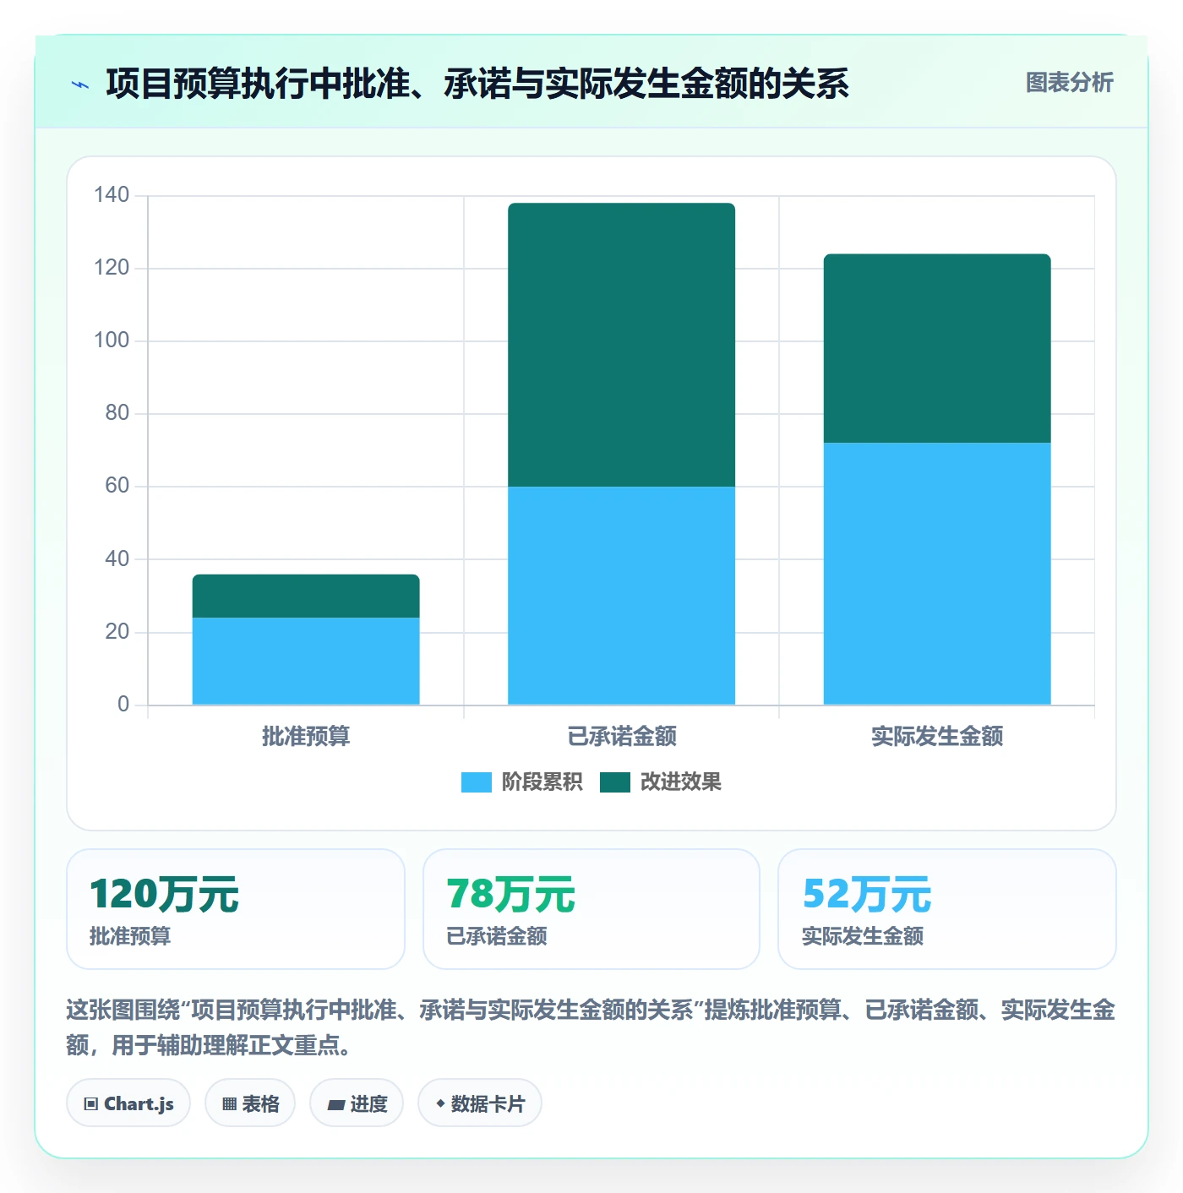1183x1193 pixels.
Task: Click the 阶段累积 legend label
Action: tap(542, 782)
